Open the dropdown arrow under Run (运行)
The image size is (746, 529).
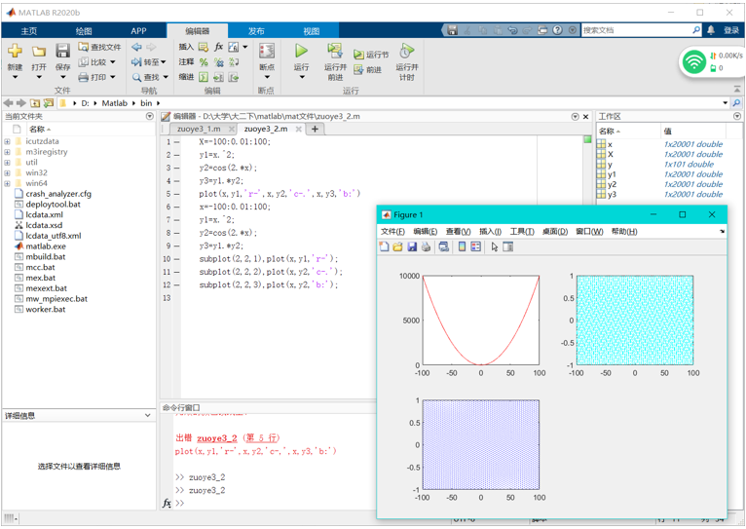tap(301, 77)
